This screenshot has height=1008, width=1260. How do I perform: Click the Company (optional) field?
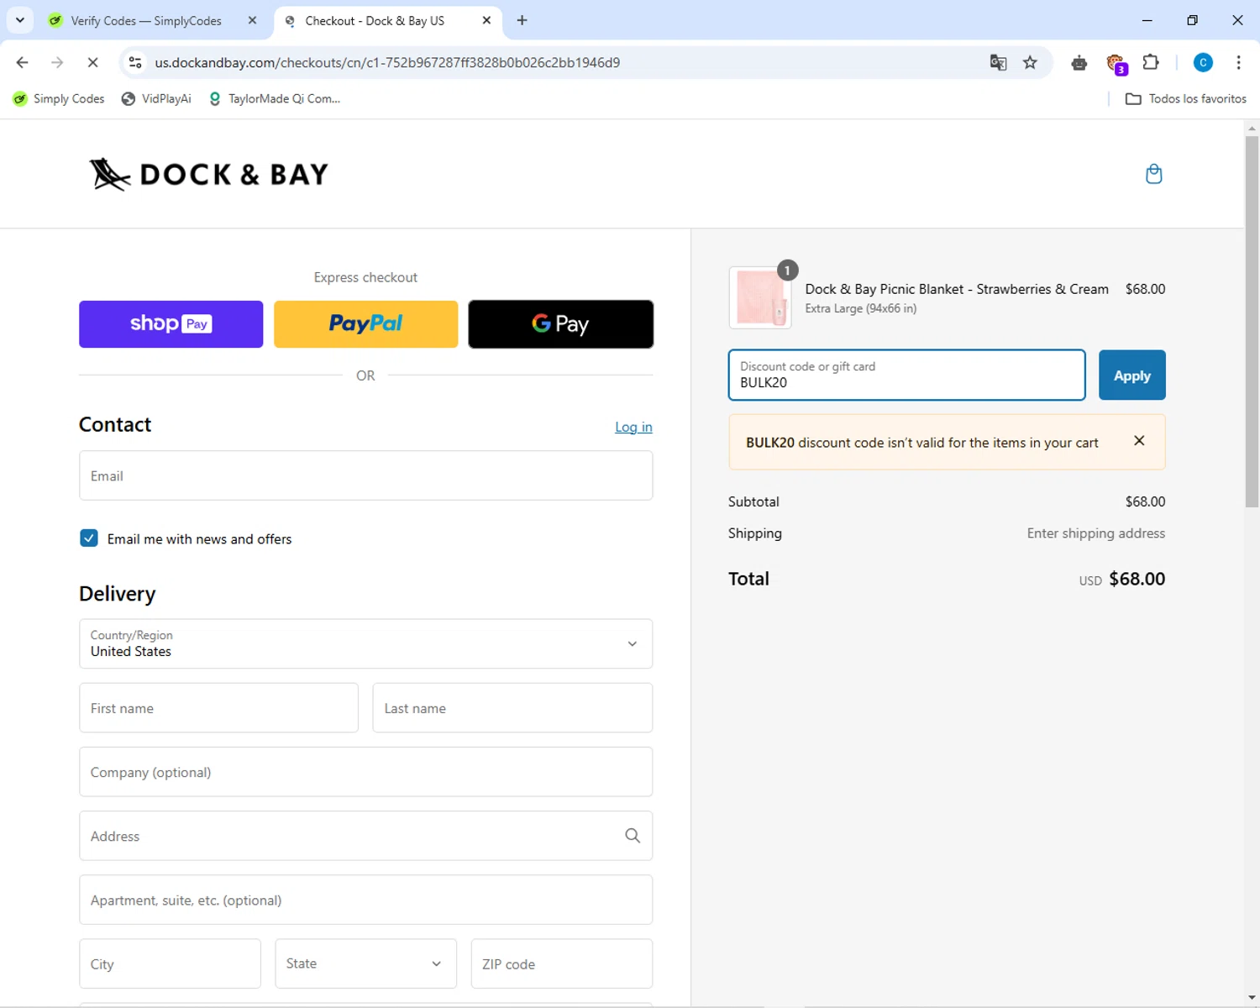[365, 772]
